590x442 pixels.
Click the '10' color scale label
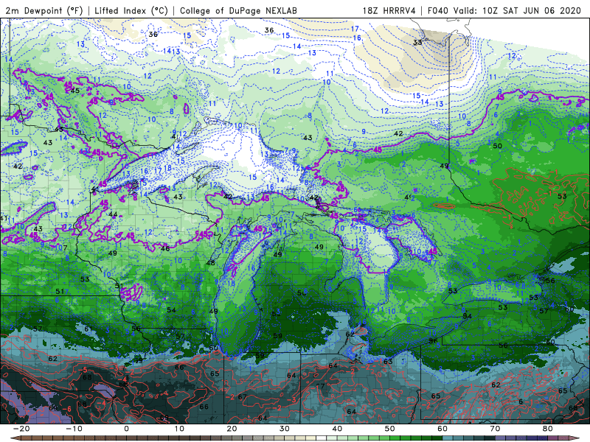(x=179, y=429)
